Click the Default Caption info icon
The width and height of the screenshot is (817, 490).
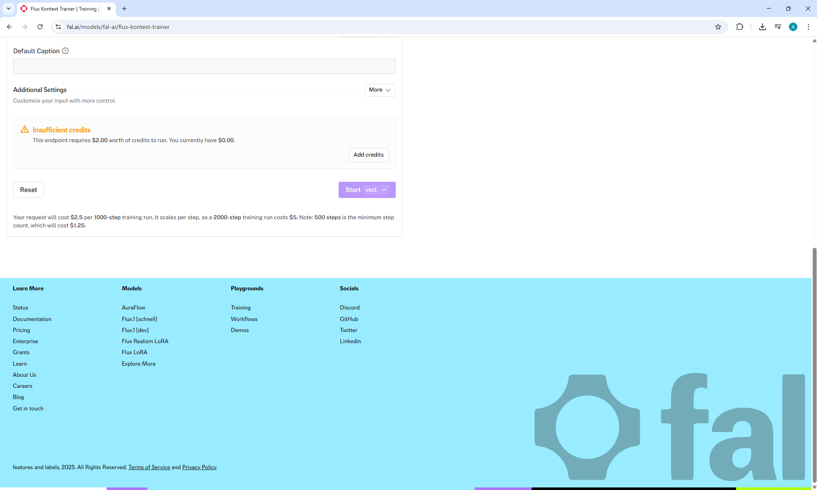click(x=65, y=51)
